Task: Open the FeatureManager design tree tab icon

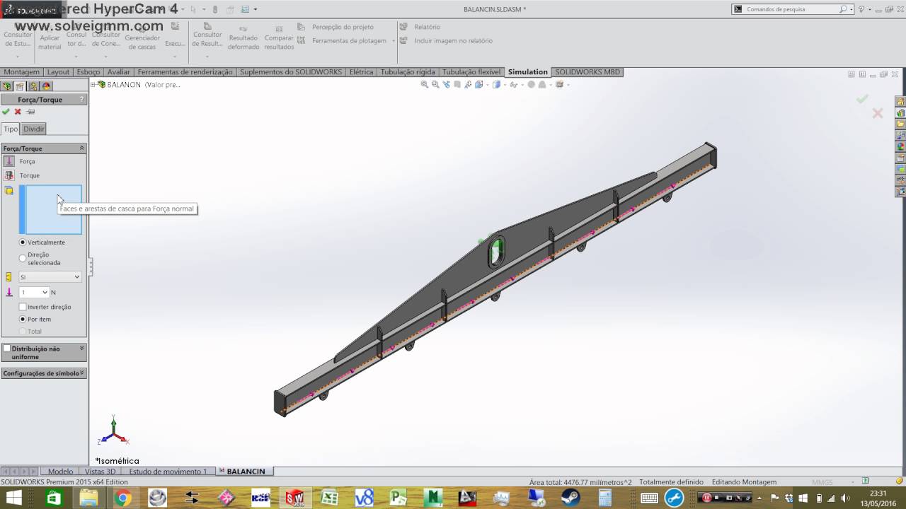Action: click(x=7, y=86)
